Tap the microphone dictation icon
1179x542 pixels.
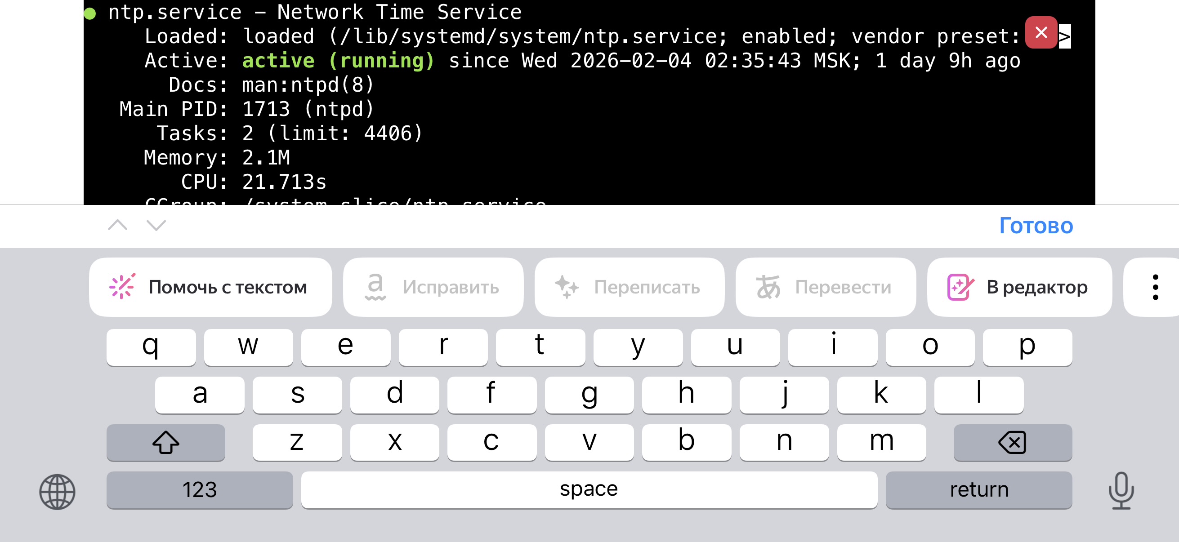[1121, 490]
